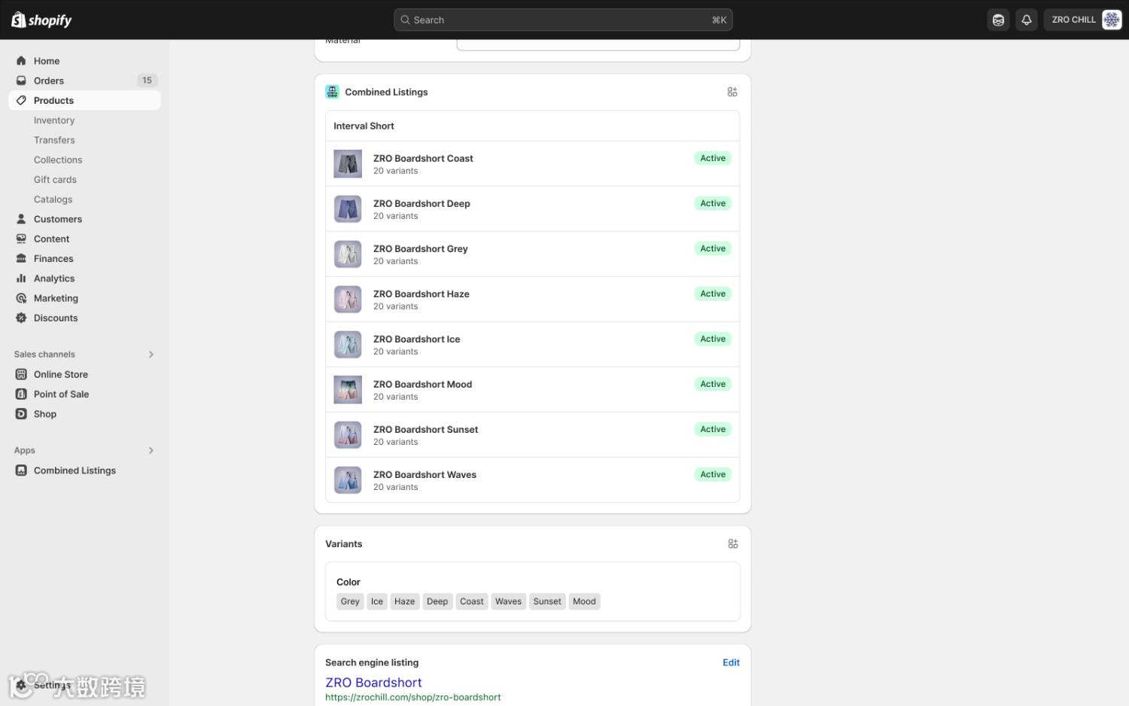Click the ZRO CHILL store avatar
This screenshot has width=1129, height=706.
pyautogui.click(x=1111, y=20)
